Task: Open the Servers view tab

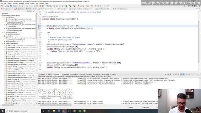Action: click(89, 74)
